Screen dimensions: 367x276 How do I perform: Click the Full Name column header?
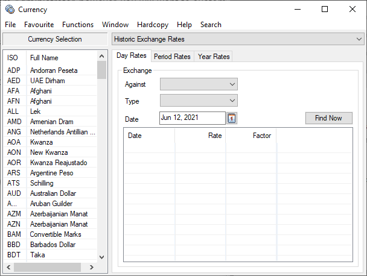tap(62, 58)
